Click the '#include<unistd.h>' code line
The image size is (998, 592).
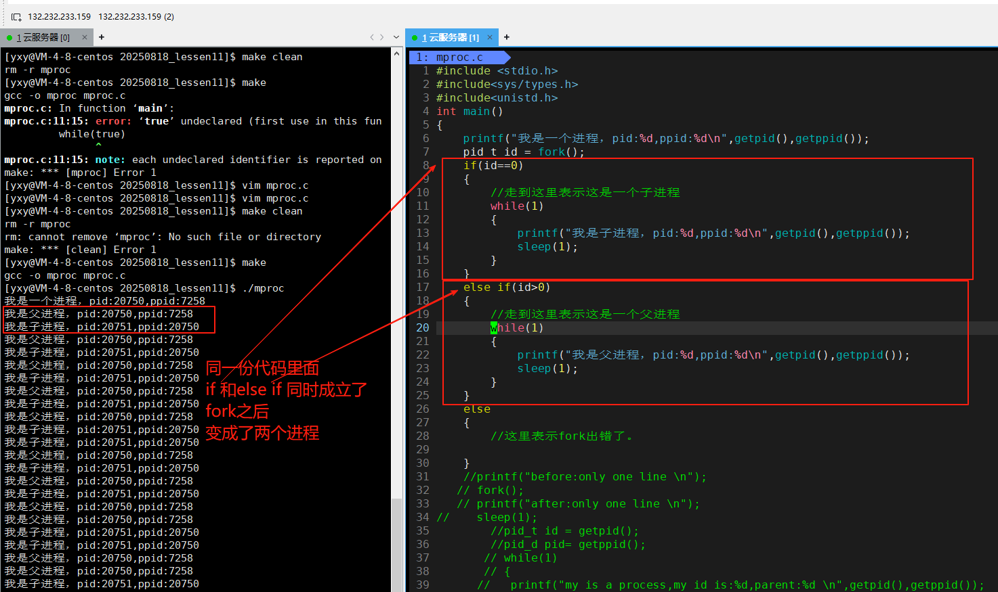point(497,98)
